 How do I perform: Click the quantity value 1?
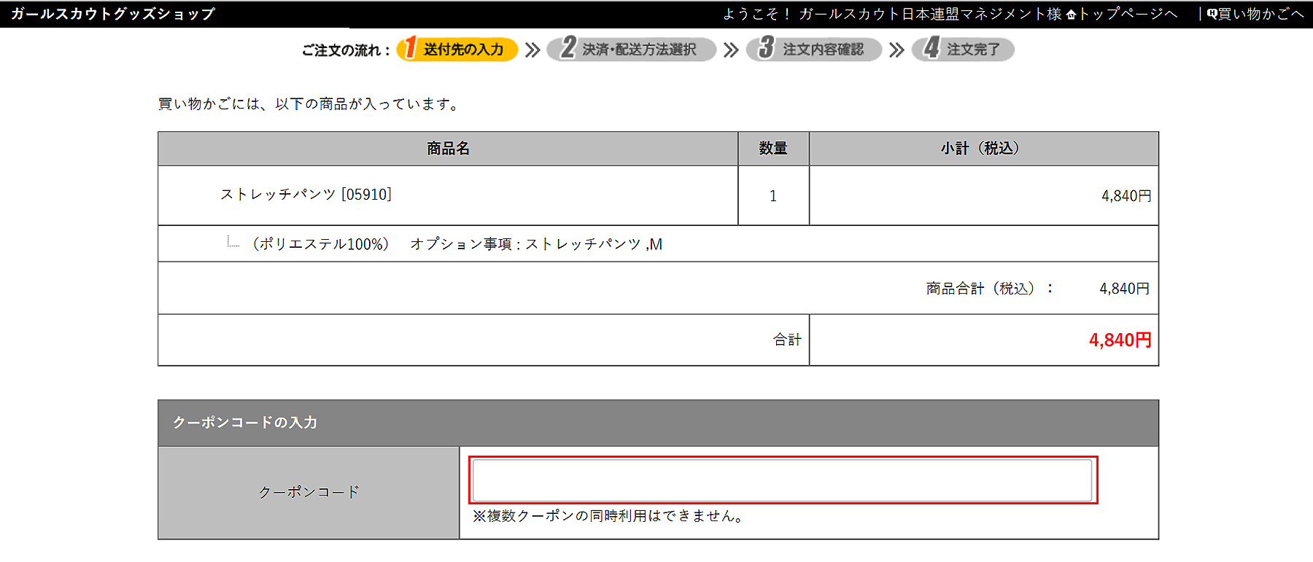click(773, 196)
